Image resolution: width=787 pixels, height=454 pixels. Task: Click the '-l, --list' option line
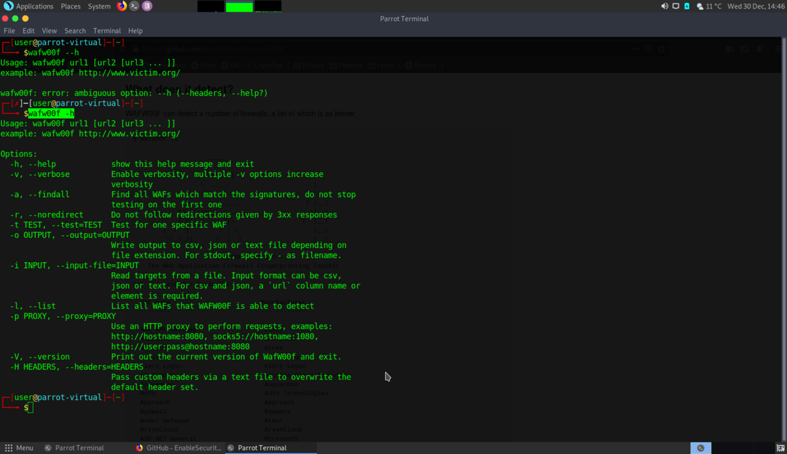33,306
